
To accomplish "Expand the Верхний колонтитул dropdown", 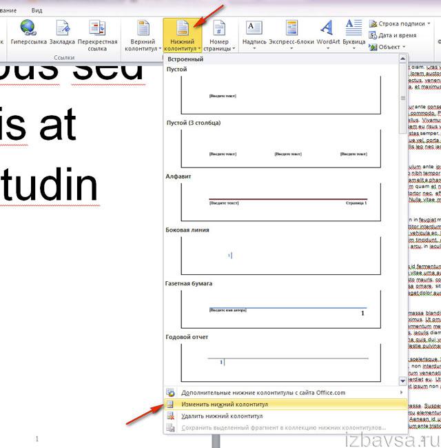I will click(x=143, y=34).
